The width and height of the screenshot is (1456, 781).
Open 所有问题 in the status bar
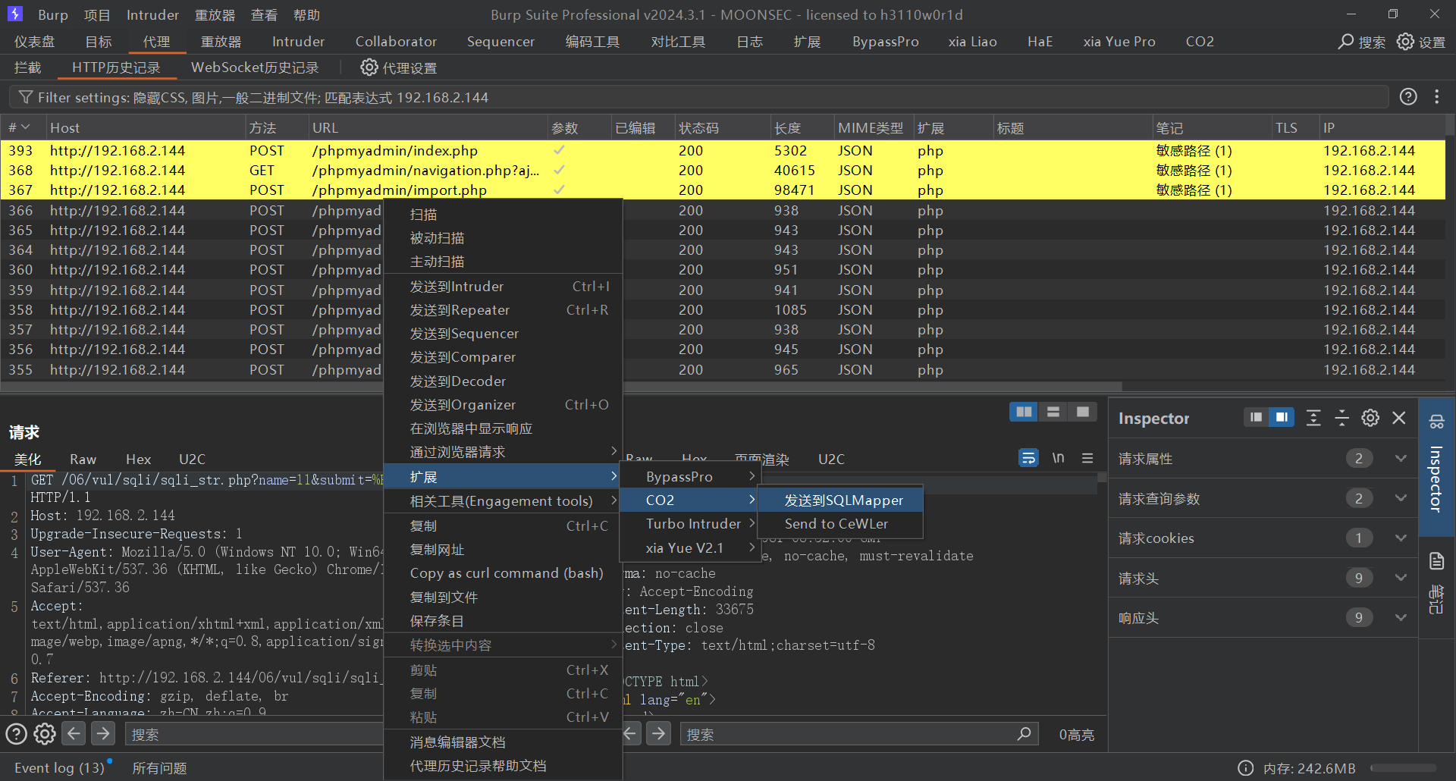click(x=159, y=768)
